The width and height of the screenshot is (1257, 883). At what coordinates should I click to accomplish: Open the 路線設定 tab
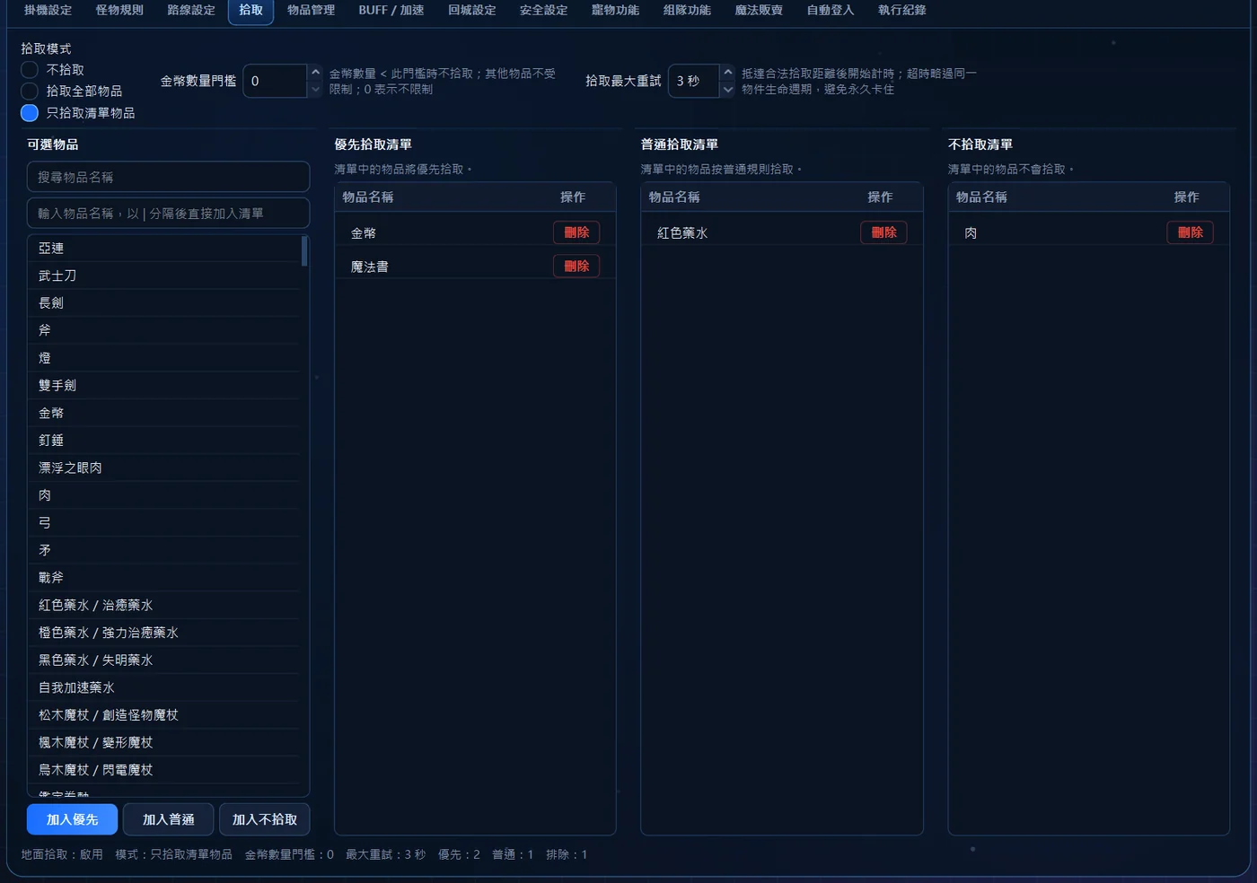tap(191, 11)
